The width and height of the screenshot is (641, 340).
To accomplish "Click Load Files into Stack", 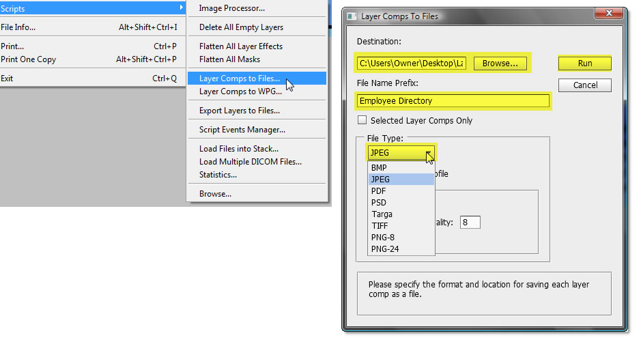I will coord(238,149).
